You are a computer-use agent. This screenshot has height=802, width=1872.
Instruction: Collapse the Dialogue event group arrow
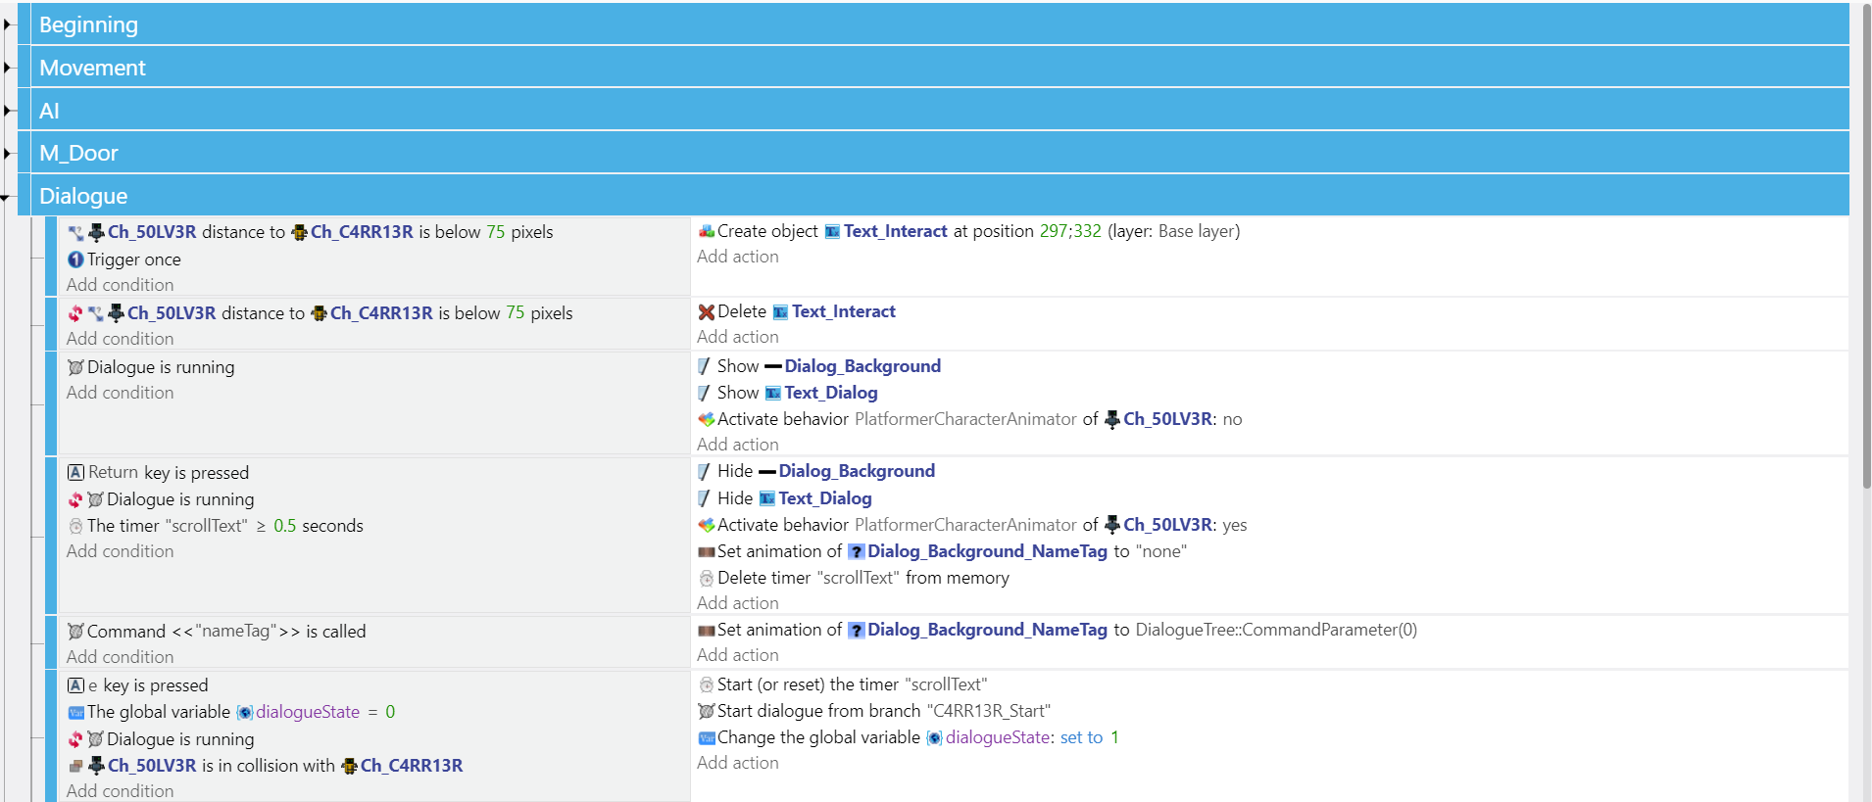6,197
